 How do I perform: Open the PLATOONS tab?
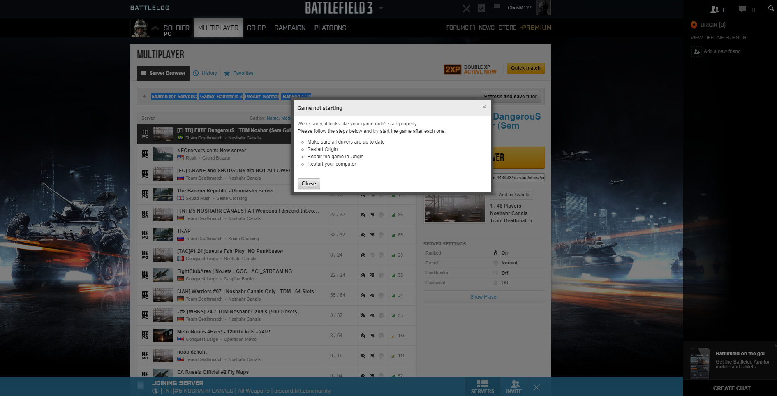(330, 28)
